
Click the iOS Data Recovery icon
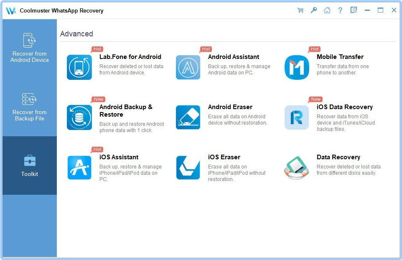pos(297,117)
